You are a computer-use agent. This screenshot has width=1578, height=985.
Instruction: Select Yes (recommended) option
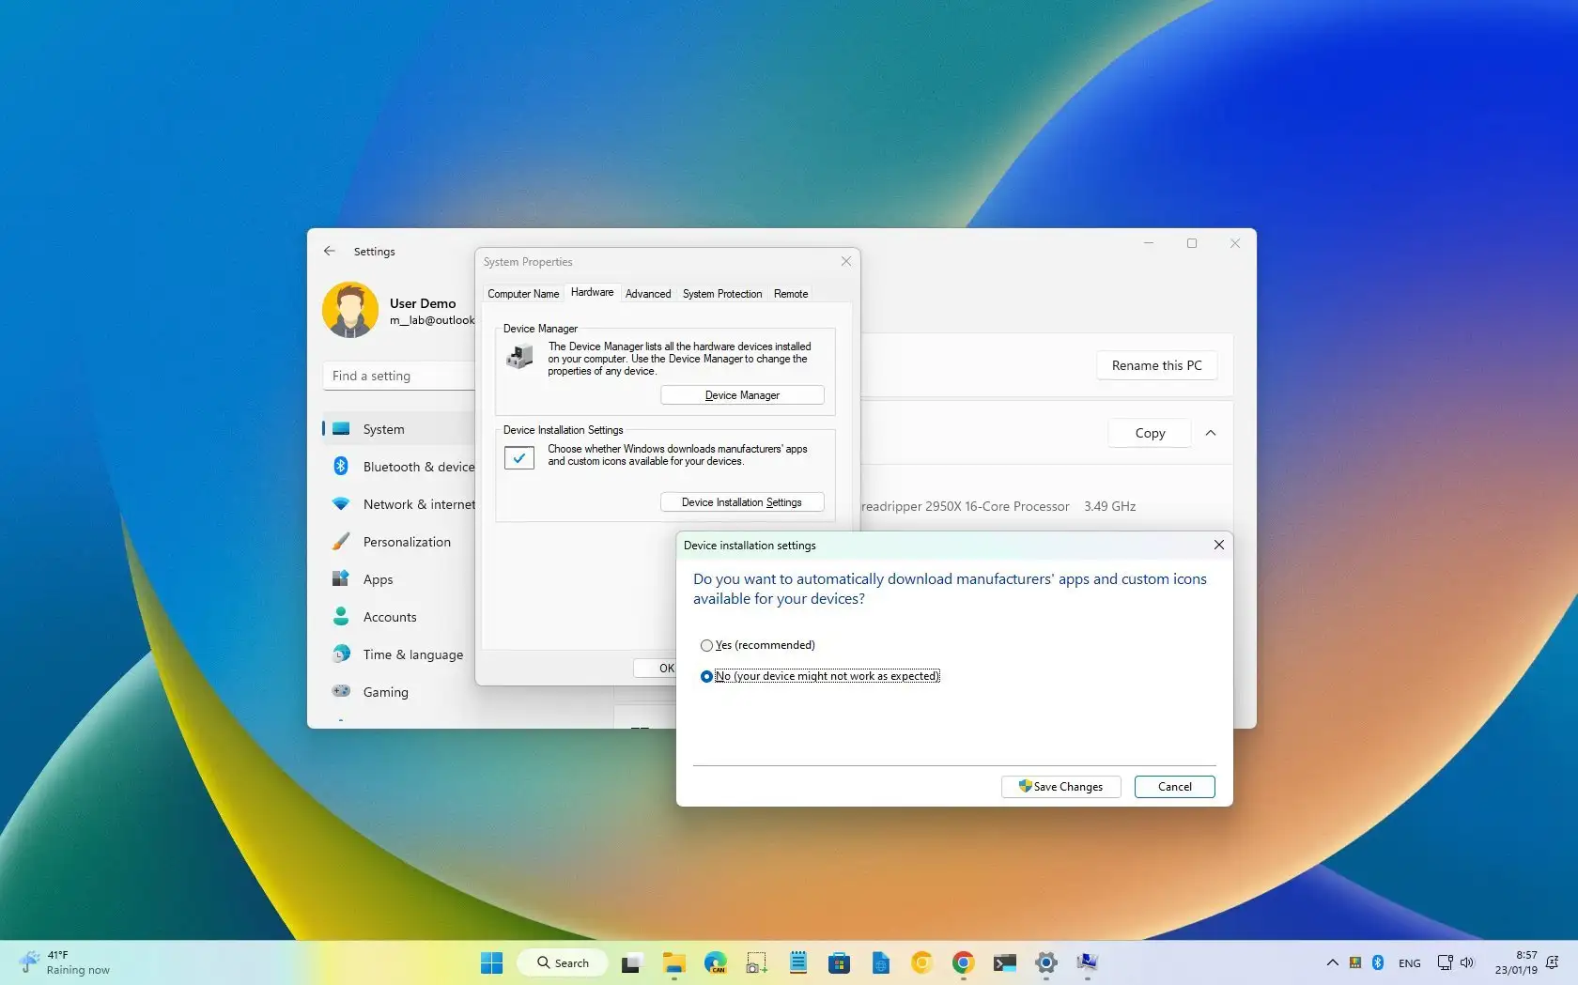706,645
